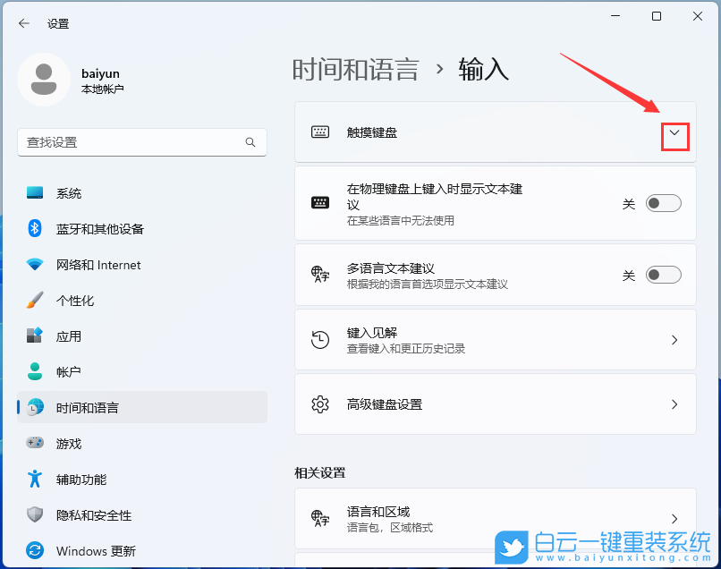The height and width of the screenshot is (569, 721).
Task: Open 游戏 using the controller icon
Action: tap(36, 443)
